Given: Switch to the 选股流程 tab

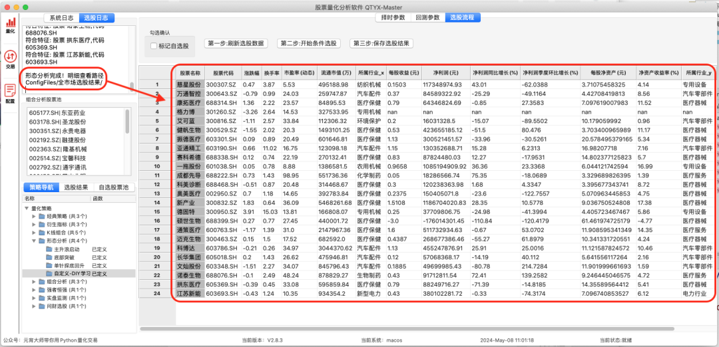Looking at the screenshot, I should (x=462, y=18).
